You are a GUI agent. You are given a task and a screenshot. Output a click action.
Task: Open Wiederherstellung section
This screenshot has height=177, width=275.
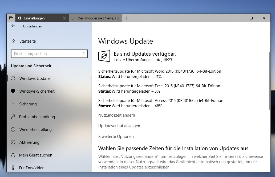(35, 130)
